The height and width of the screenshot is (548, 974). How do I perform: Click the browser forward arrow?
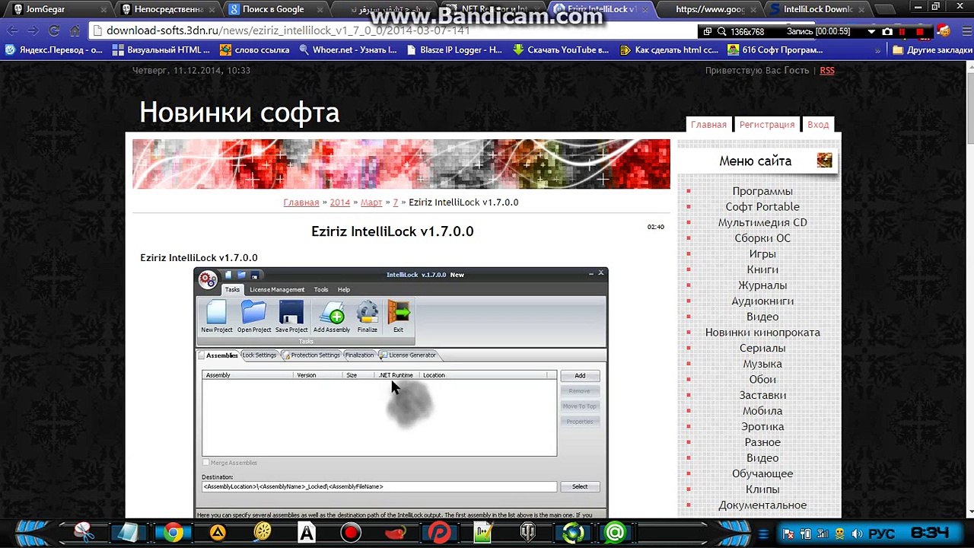(x=33, y=30)
